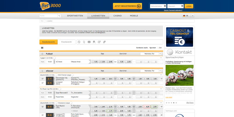Select the third news carousel dot
This screenshot has height=117, width=234.
[x=171, y=103]
